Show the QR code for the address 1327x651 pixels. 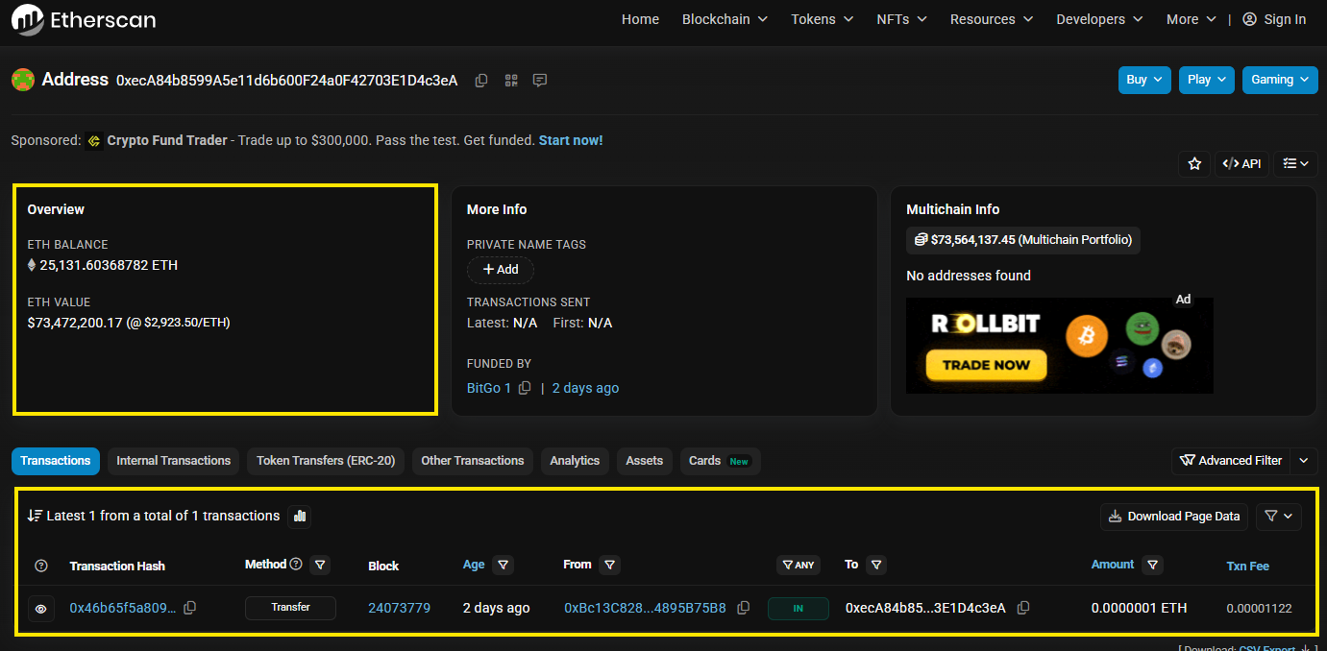point(510,81)
